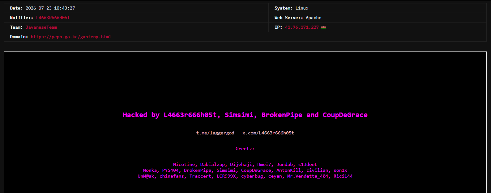Click the Kenya flag icon next to the IP
Viewport: 491px width, 193px height.
[x=323, y=27]
